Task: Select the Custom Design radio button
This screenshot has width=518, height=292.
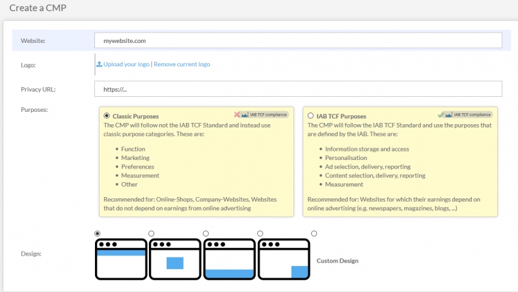Action: point(314,233)
